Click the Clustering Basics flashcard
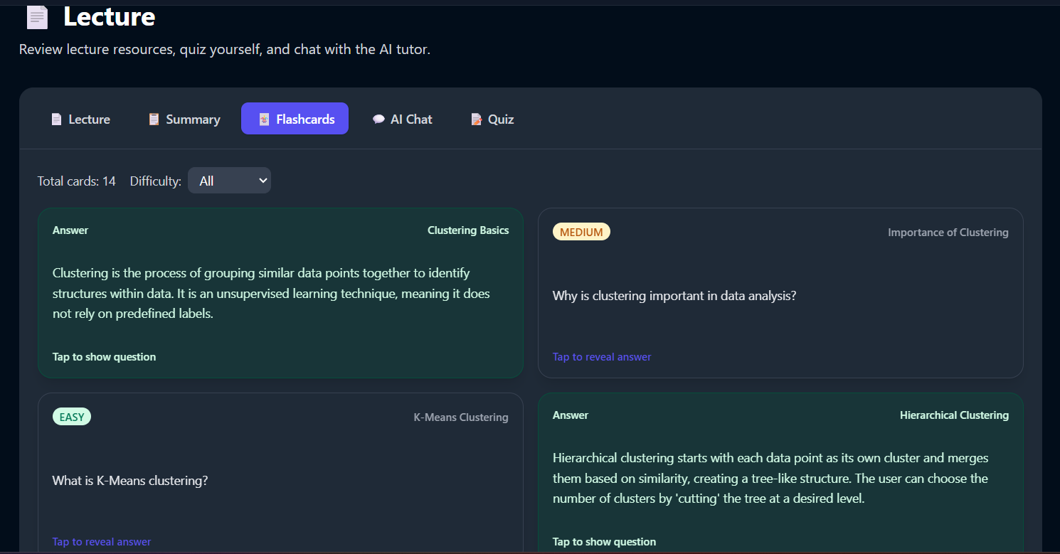 280,292
